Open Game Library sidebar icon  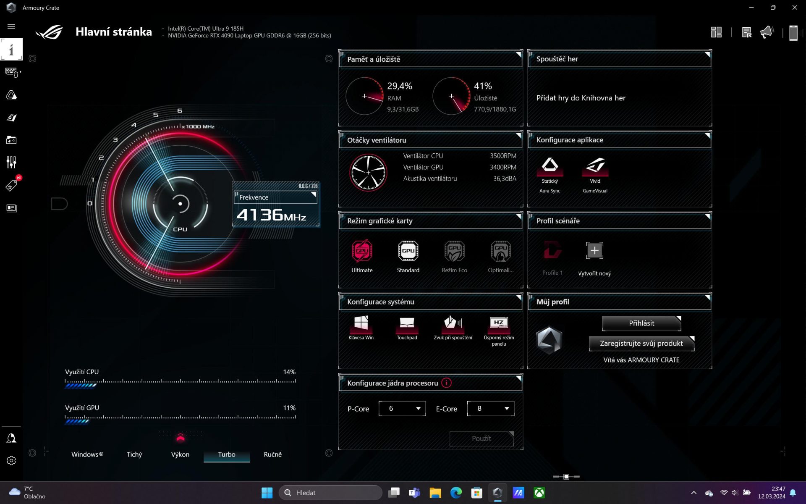pyautogui.click(x=11, y=140)
